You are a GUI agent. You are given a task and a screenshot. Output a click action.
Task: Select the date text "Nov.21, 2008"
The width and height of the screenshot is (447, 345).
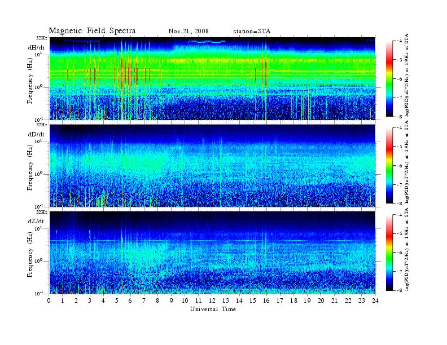pyautogui.click(x=189, y=31)
